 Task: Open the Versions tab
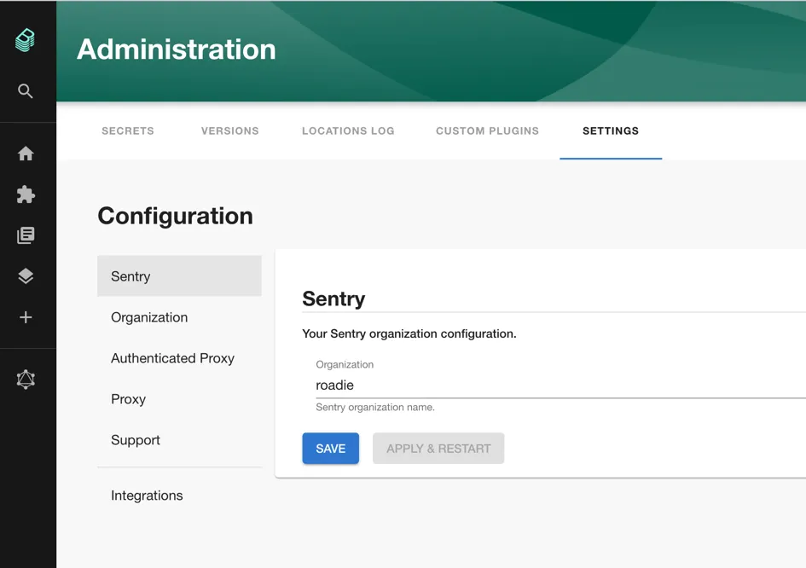(x=229, y=130)
